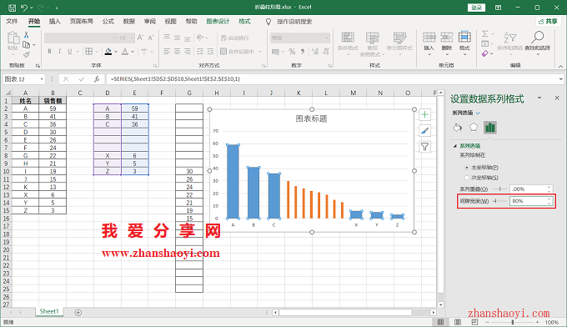
Task: Expand the formula bar chevron
Action: pos(561,79)
